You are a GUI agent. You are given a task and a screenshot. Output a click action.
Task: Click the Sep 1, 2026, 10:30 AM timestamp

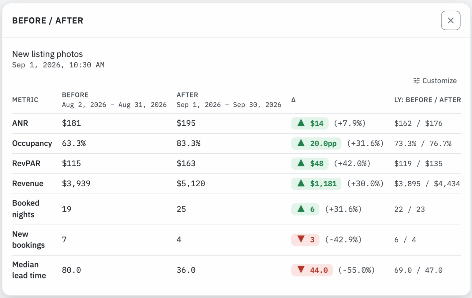[58, 65]
